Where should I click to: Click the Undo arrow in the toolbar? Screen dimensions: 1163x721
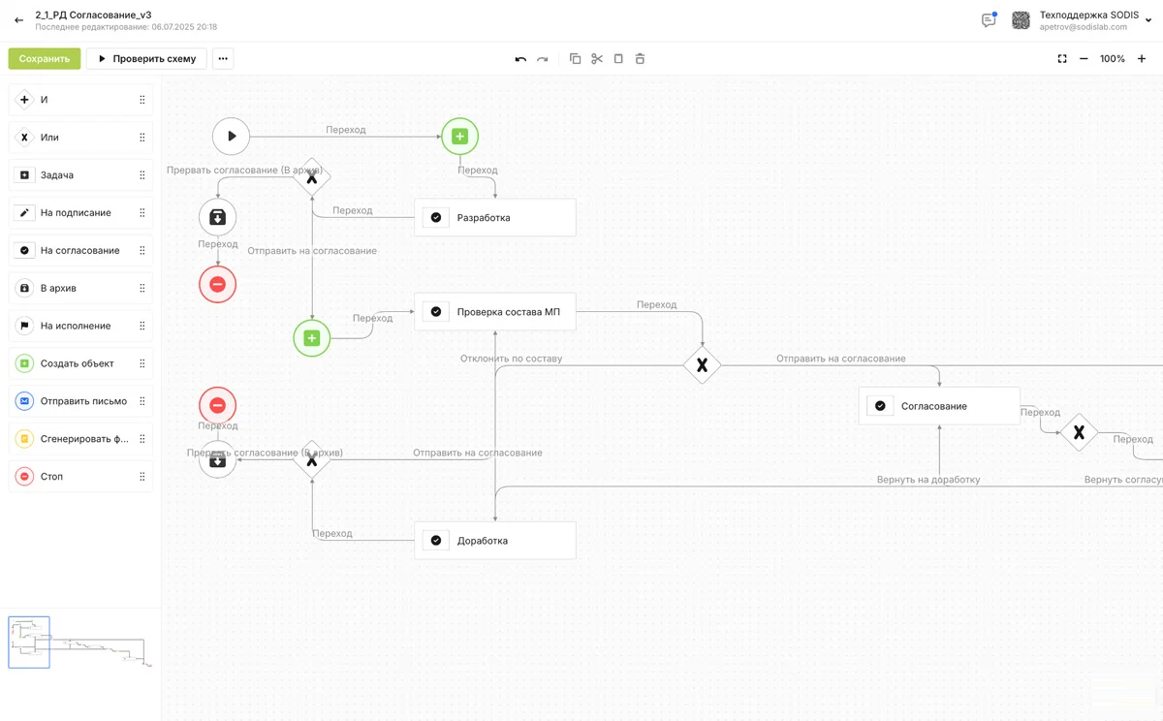[x=520, y=58]
